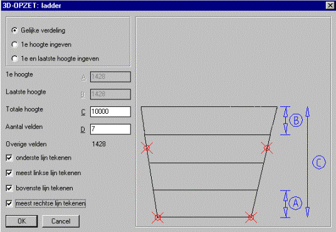The height and width of the screenshot is (232, 336).
Task: Cancel the ladder dialog
Action: (x=61, y=221)
